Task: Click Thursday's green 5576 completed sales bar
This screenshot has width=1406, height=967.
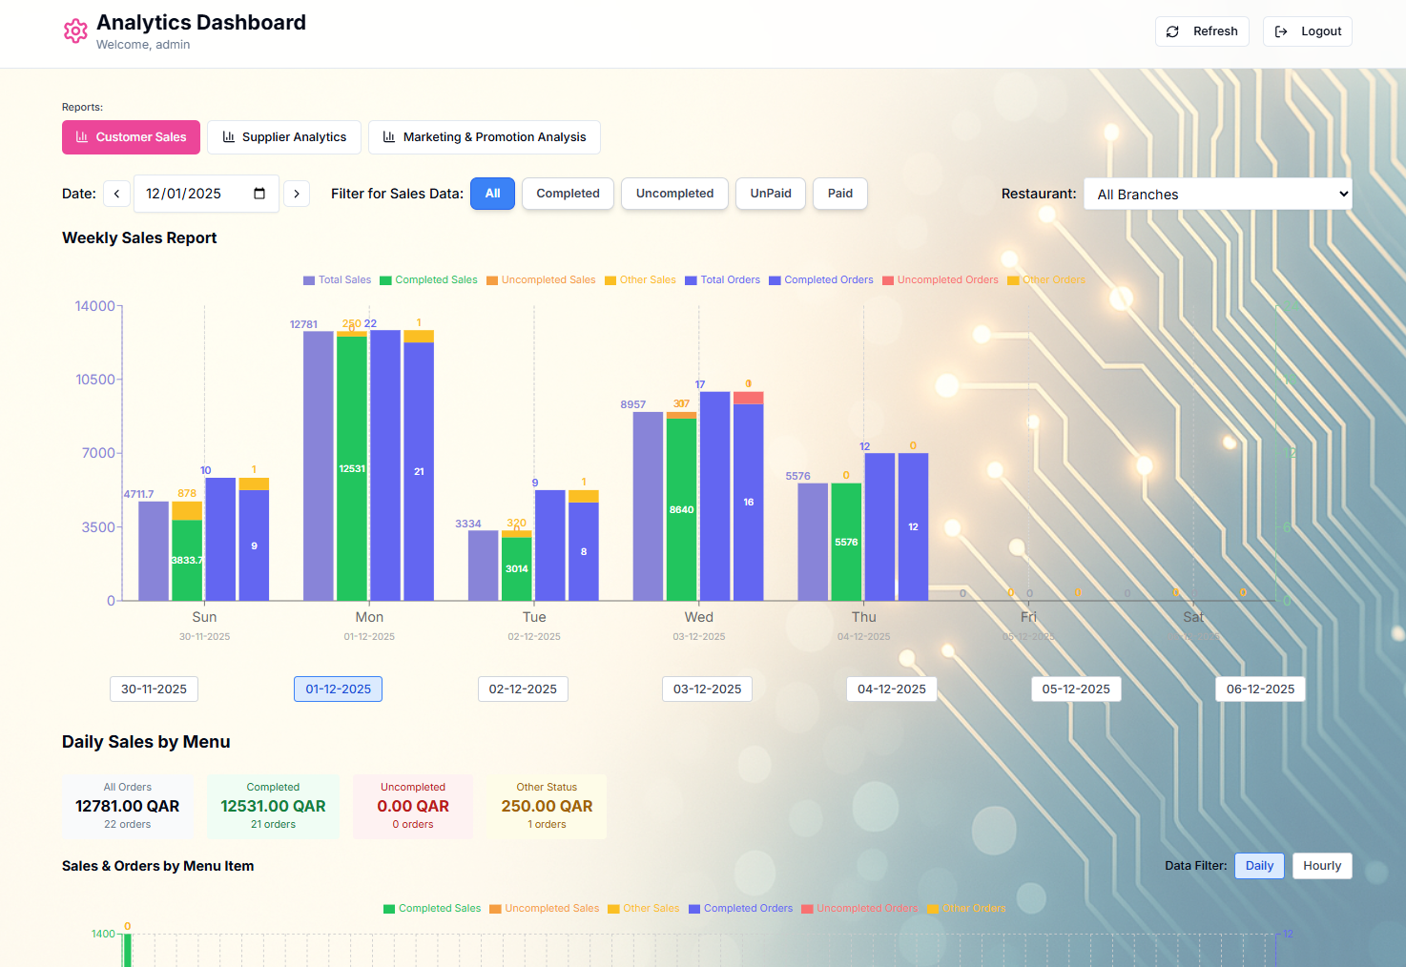Action: point(846,542)
